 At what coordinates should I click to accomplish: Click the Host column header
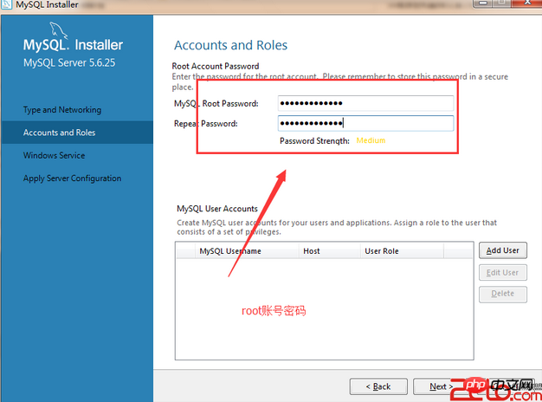[x=329, y=251]
